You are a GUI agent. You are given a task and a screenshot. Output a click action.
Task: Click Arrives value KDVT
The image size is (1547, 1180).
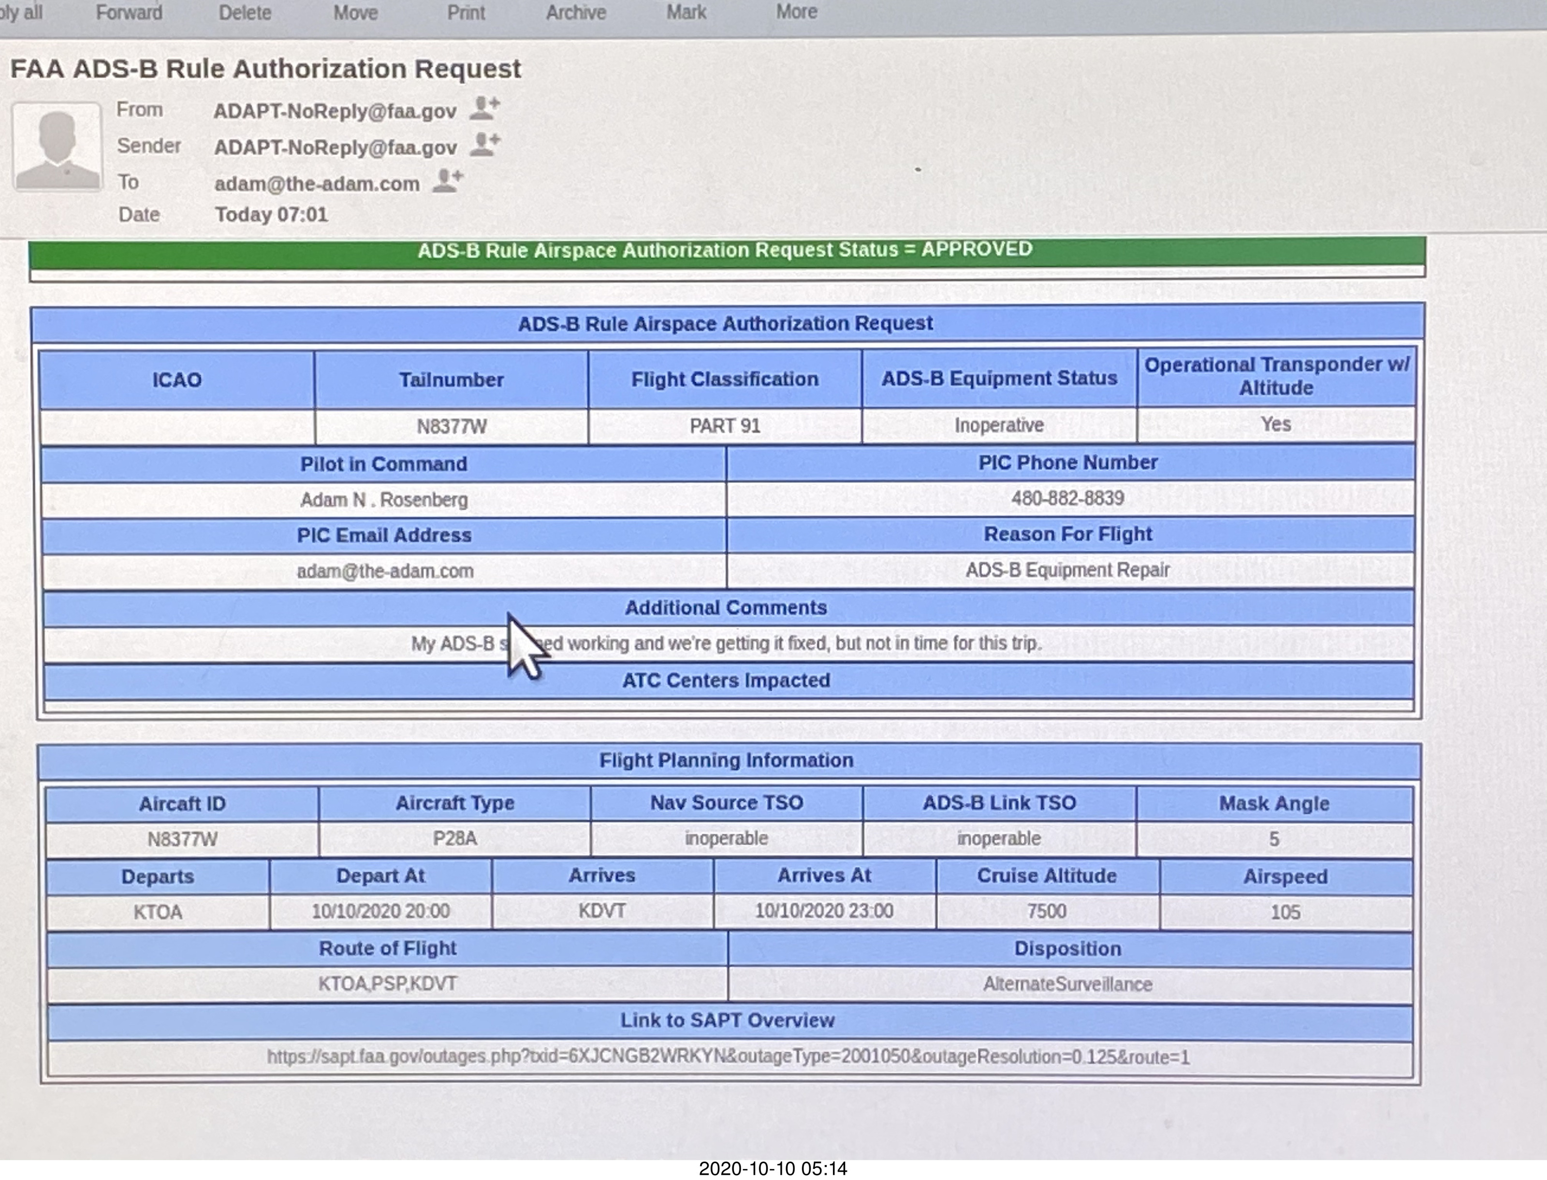(602, 911)
